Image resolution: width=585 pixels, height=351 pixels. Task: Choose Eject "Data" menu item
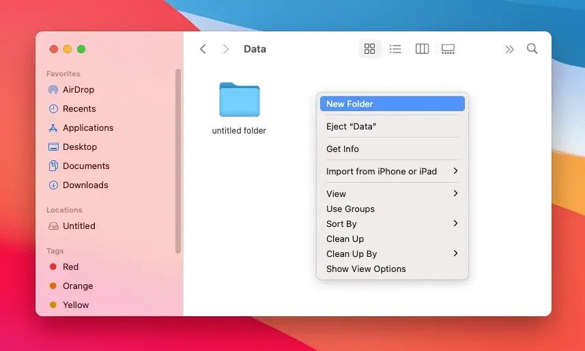392,126
